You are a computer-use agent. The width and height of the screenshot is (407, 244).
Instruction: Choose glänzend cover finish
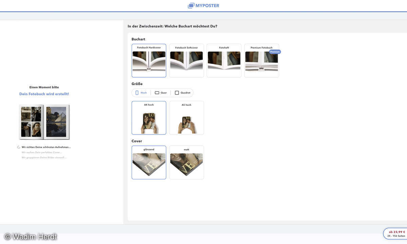click(149, 163)
